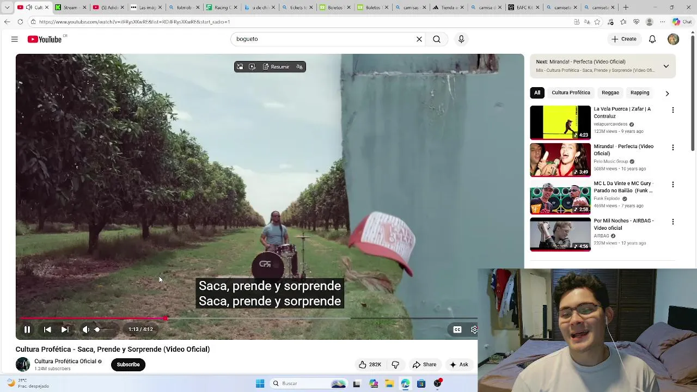Open options menu for MC L Da Vinte video
The height and width of the screenshot is (392, 697).
click(673, 185)
